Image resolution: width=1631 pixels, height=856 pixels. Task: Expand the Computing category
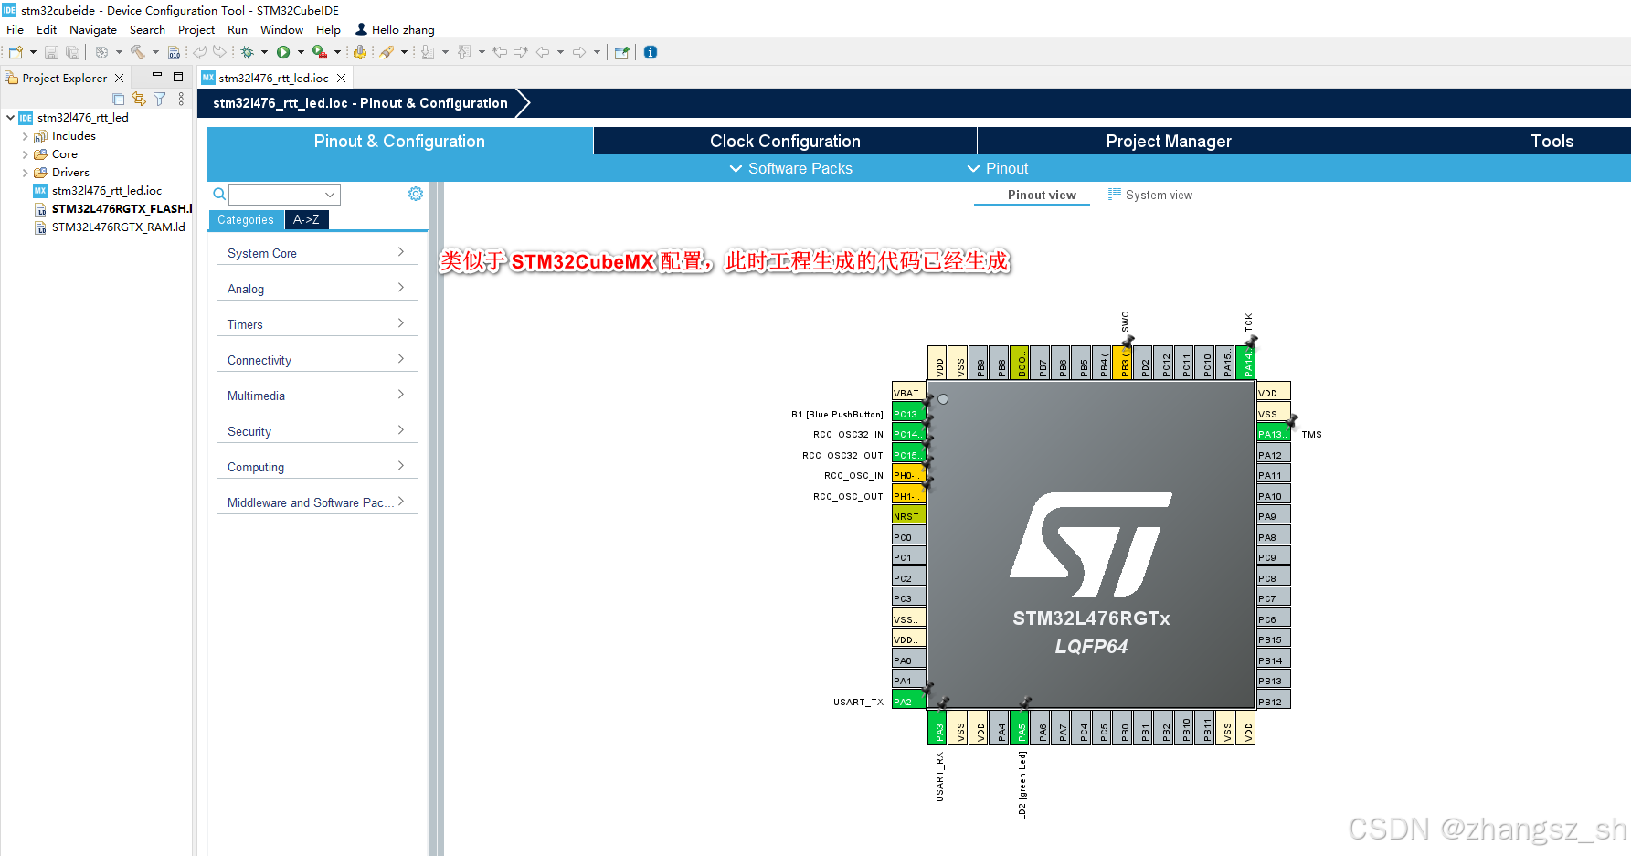[317, 467]
